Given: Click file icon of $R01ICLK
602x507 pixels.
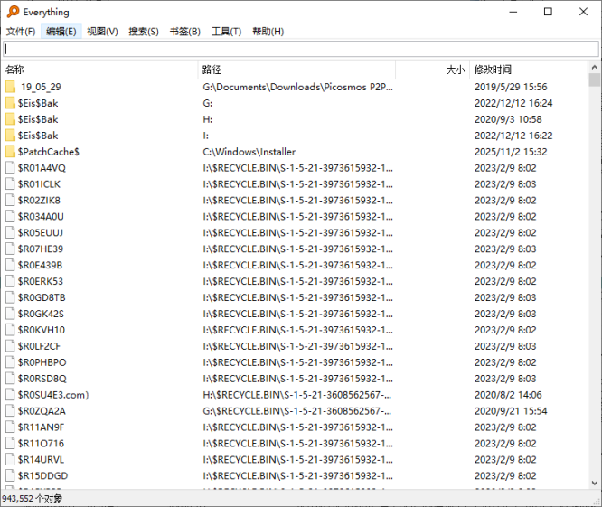Looking at the screenshot, I should pyautogui.click(x=10, y=184).
